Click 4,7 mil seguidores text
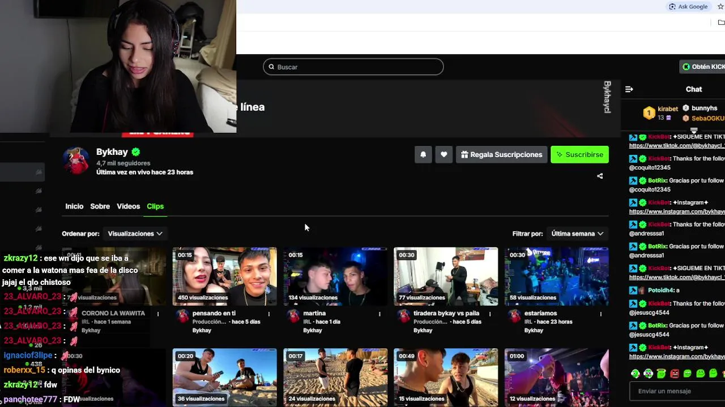 [x=123, y=163]
